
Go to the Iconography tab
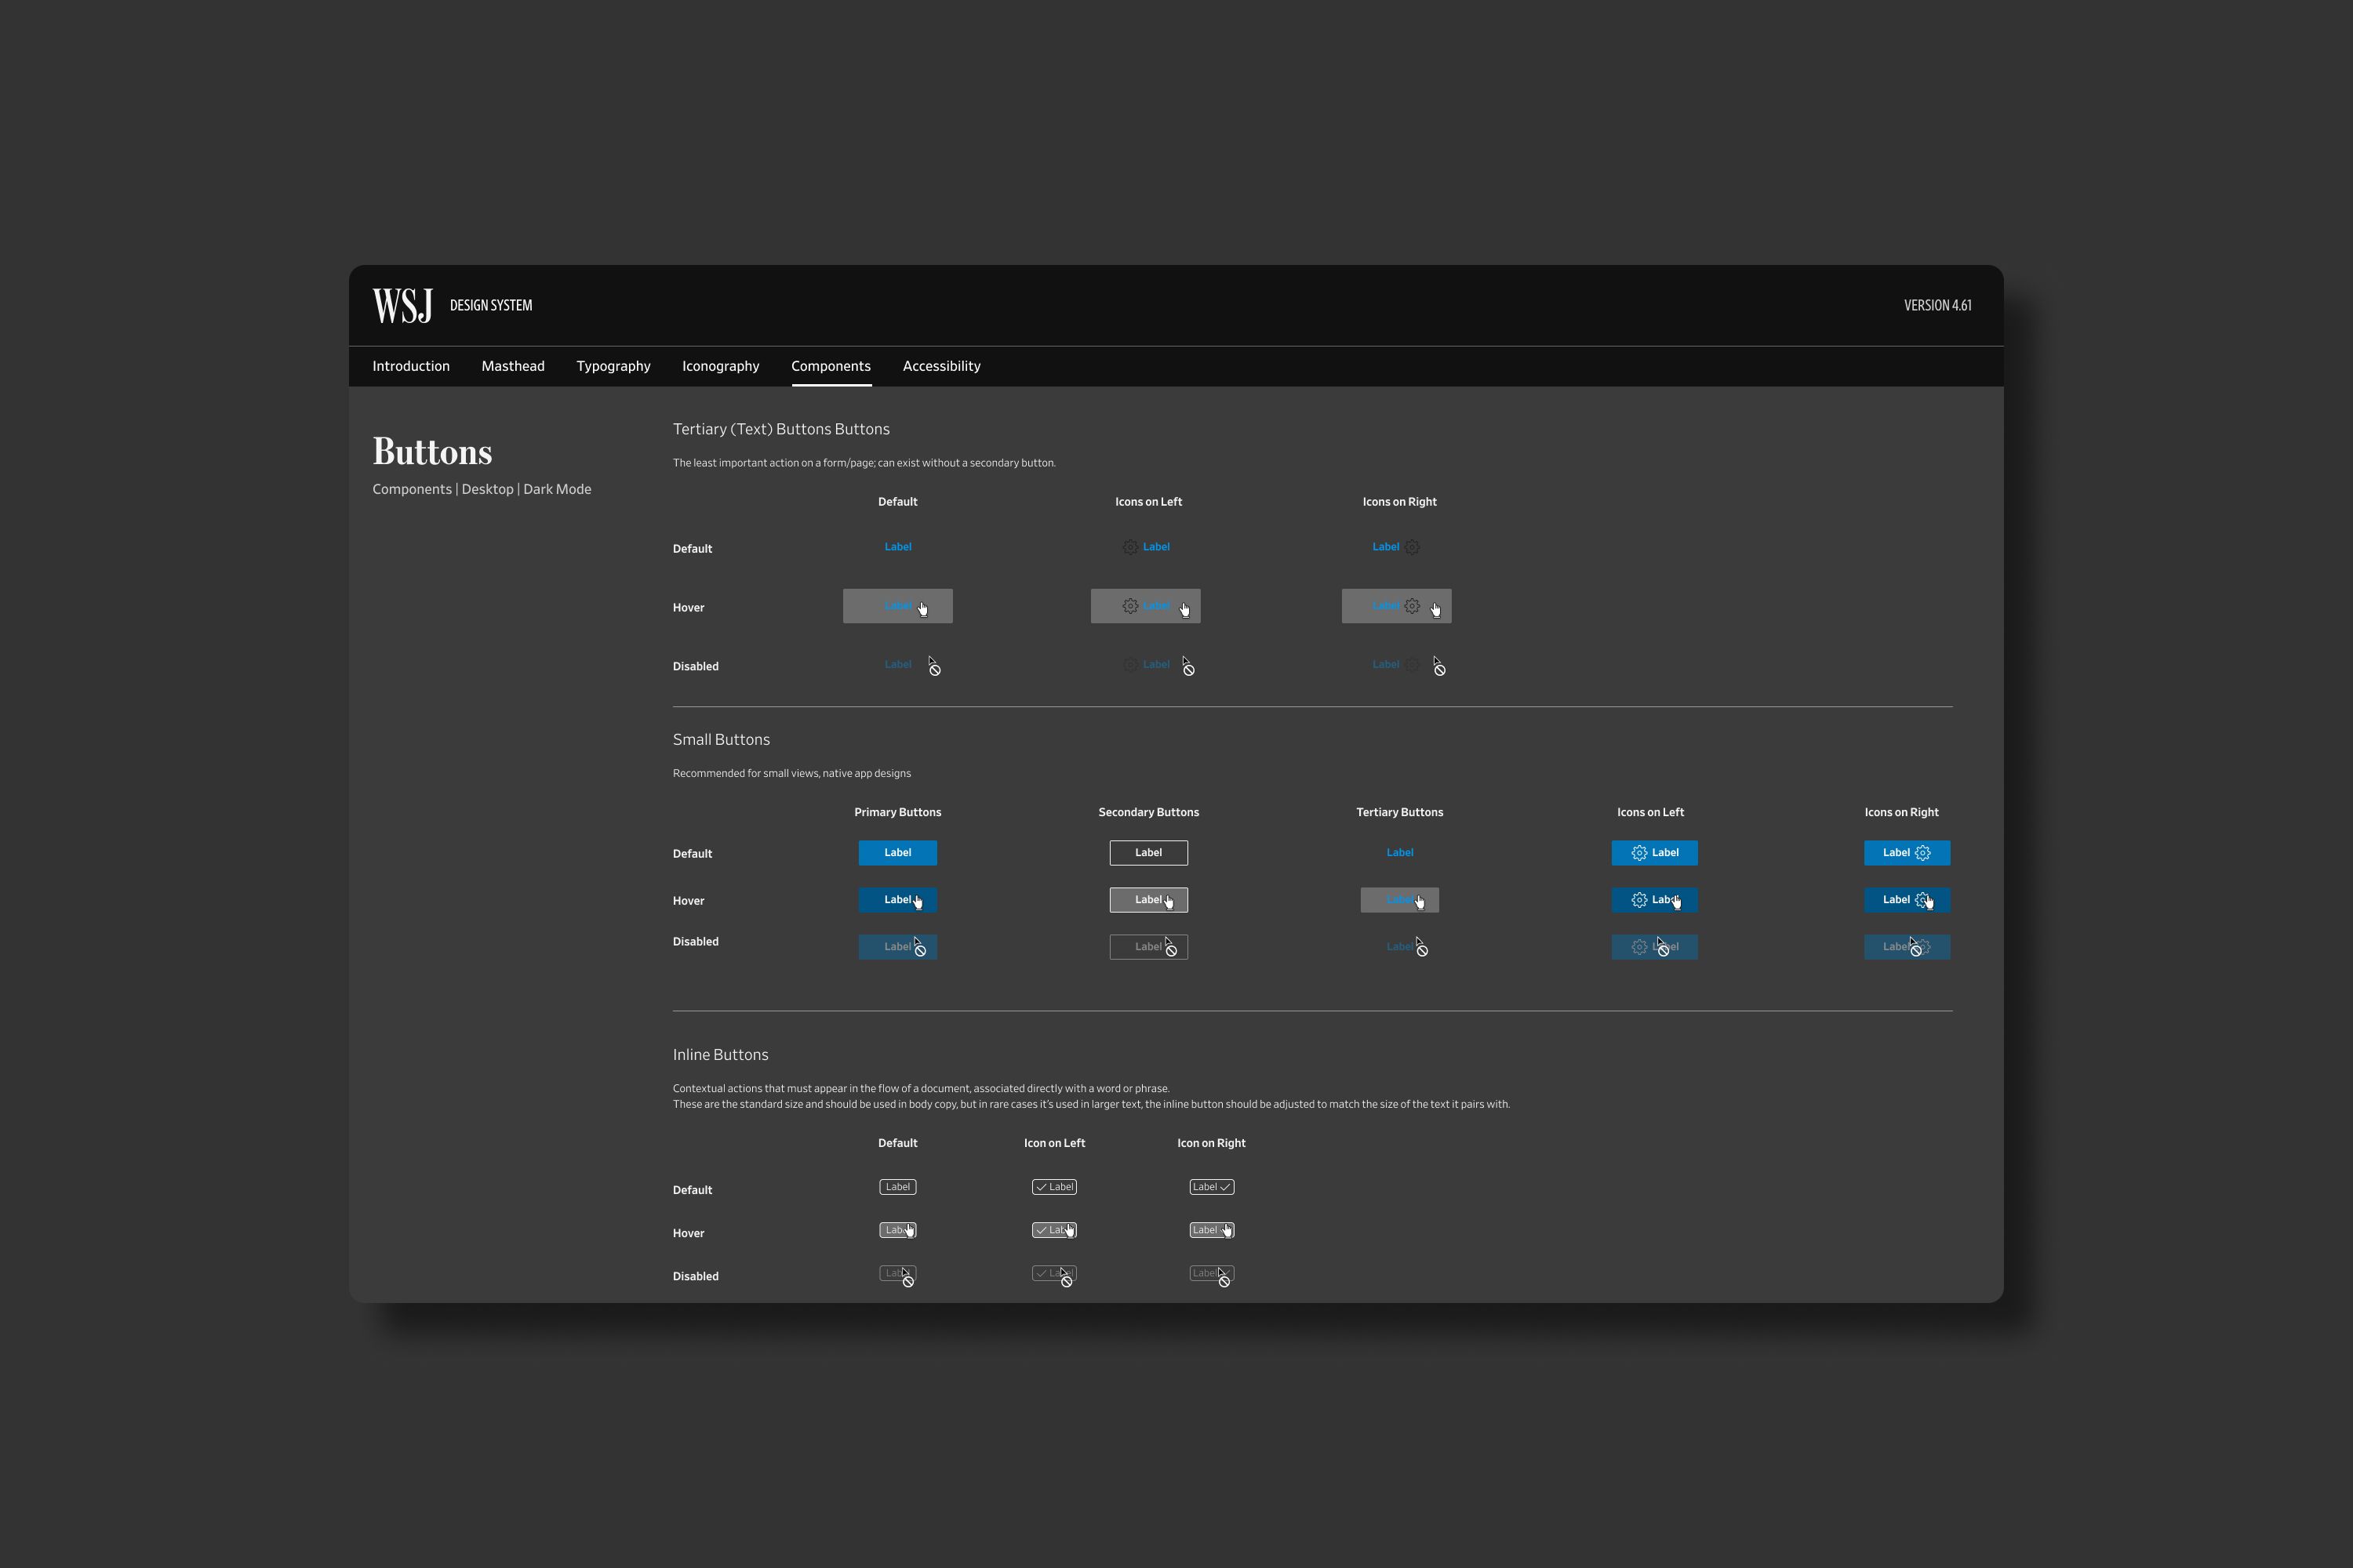720,366
